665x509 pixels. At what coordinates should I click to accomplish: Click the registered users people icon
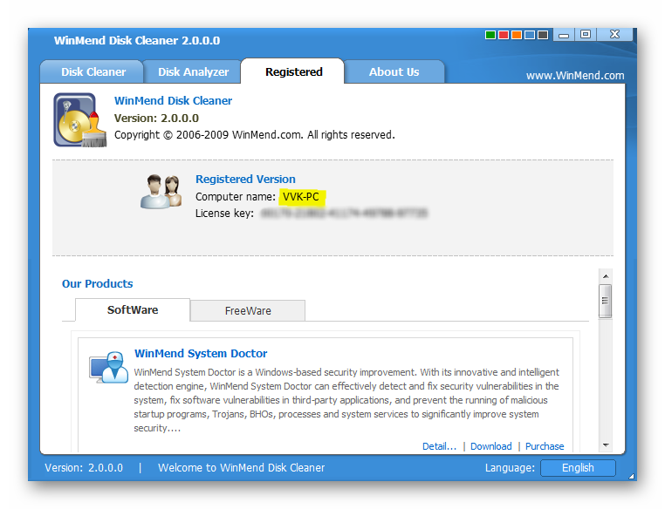tap(161, 191)
